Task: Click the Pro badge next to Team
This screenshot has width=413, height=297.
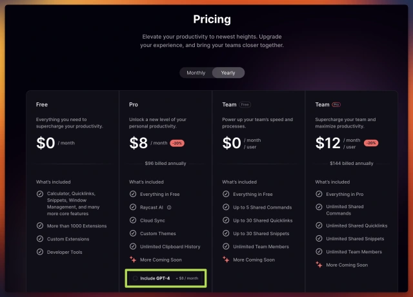Action: pos(337,104)
